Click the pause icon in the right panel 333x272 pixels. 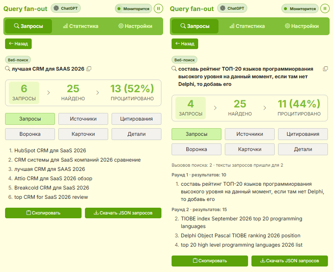click(325, 9)
